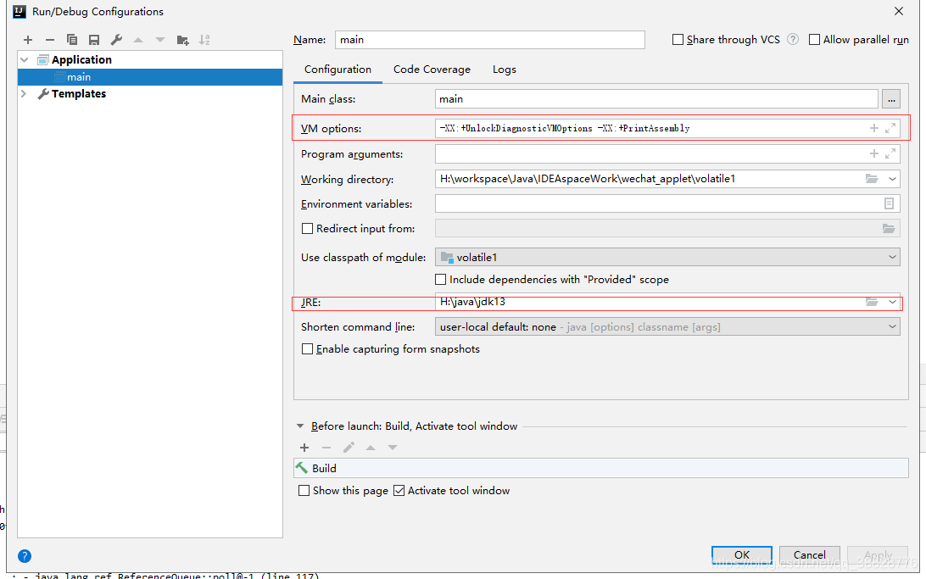The height and width of the screenshot is (579, 926).
Task: Remove configuration with minus icon
Action: point(49,40)
